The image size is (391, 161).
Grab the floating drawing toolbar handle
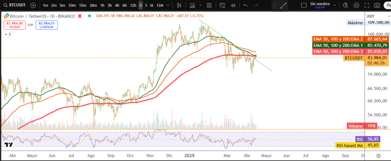(x=275, y=5)
